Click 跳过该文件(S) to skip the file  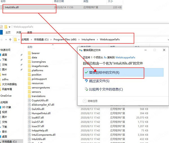point(99,81)
